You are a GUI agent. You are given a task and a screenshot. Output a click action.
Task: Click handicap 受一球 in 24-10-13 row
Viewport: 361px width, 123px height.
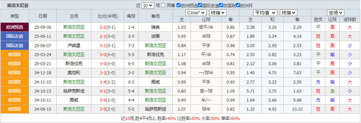click(206, 91)
